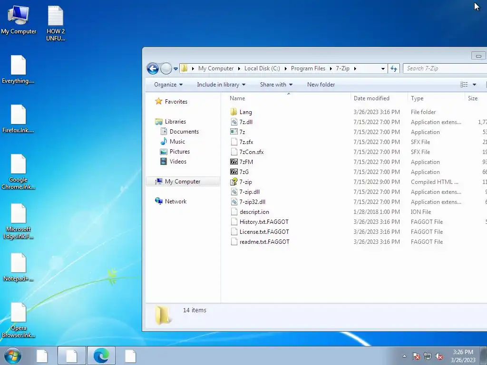Select the 7z application file name
The image size is (487, 365).
(x=242, y=132)
